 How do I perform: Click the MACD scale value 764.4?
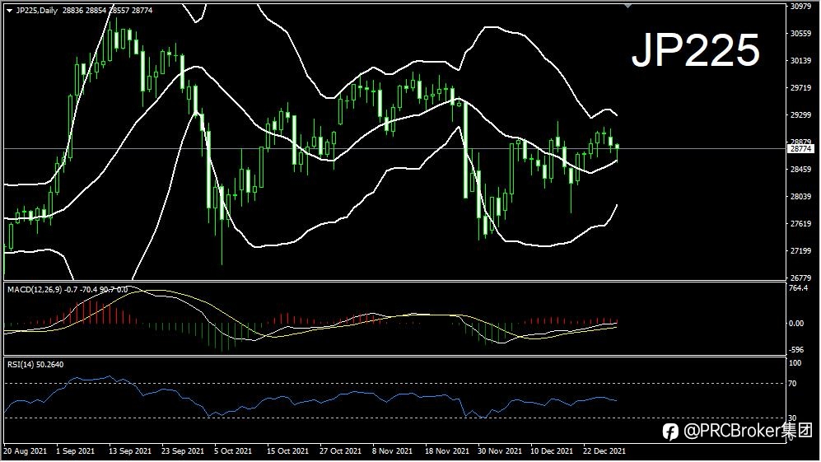click(798, 288)
